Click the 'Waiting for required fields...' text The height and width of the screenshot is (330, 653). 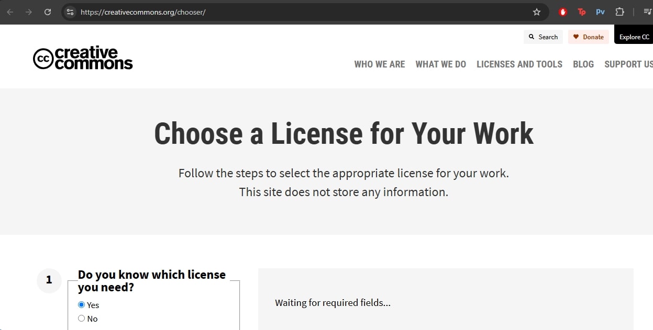[333, 302]
